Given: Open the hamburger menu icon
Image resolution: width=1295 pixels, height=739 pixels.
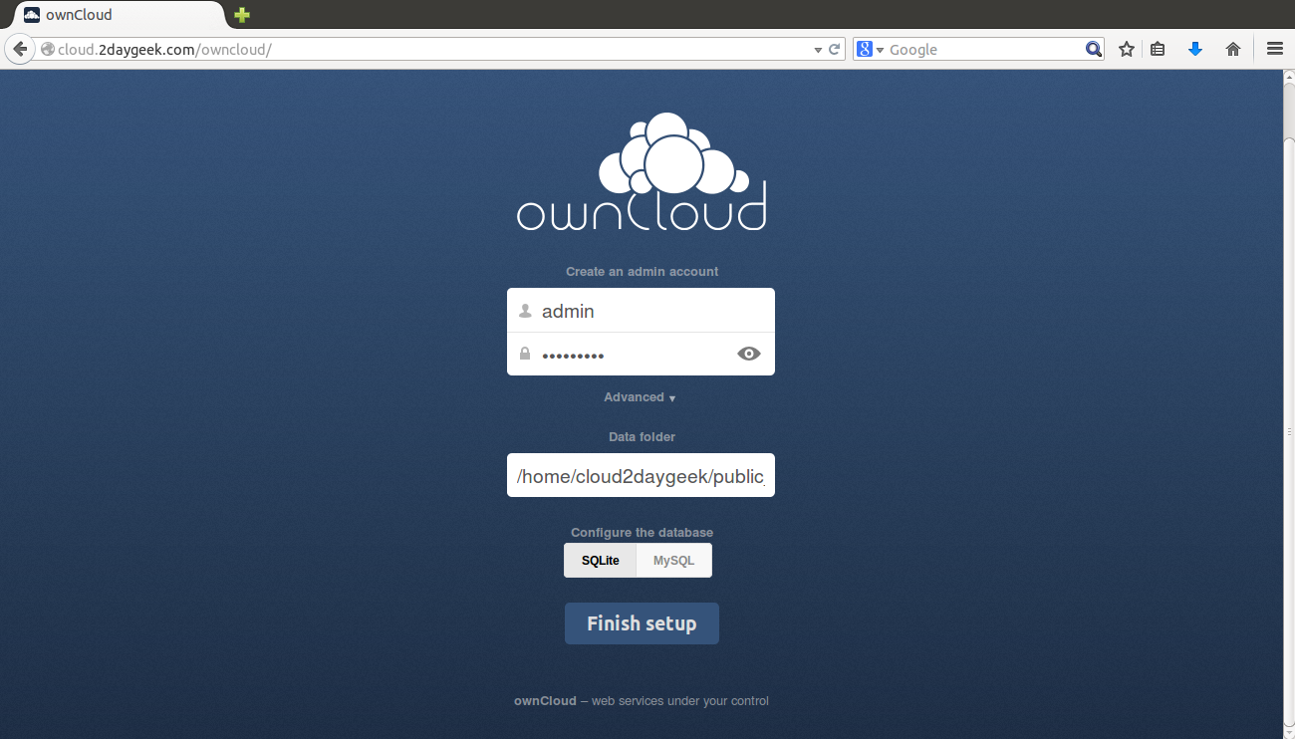Looking at the screenshot, I should click(x=1274, y=49).
